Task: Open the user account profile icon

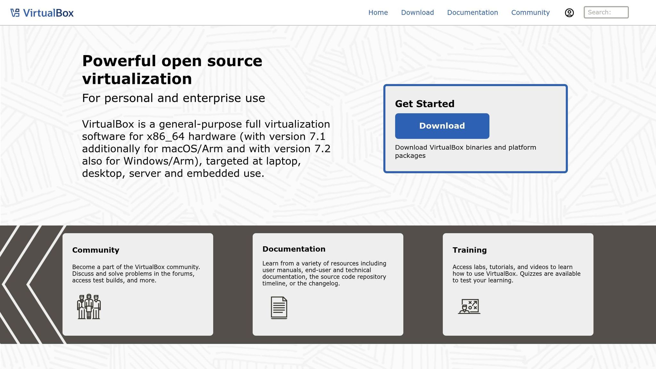Action: (569, 13)
